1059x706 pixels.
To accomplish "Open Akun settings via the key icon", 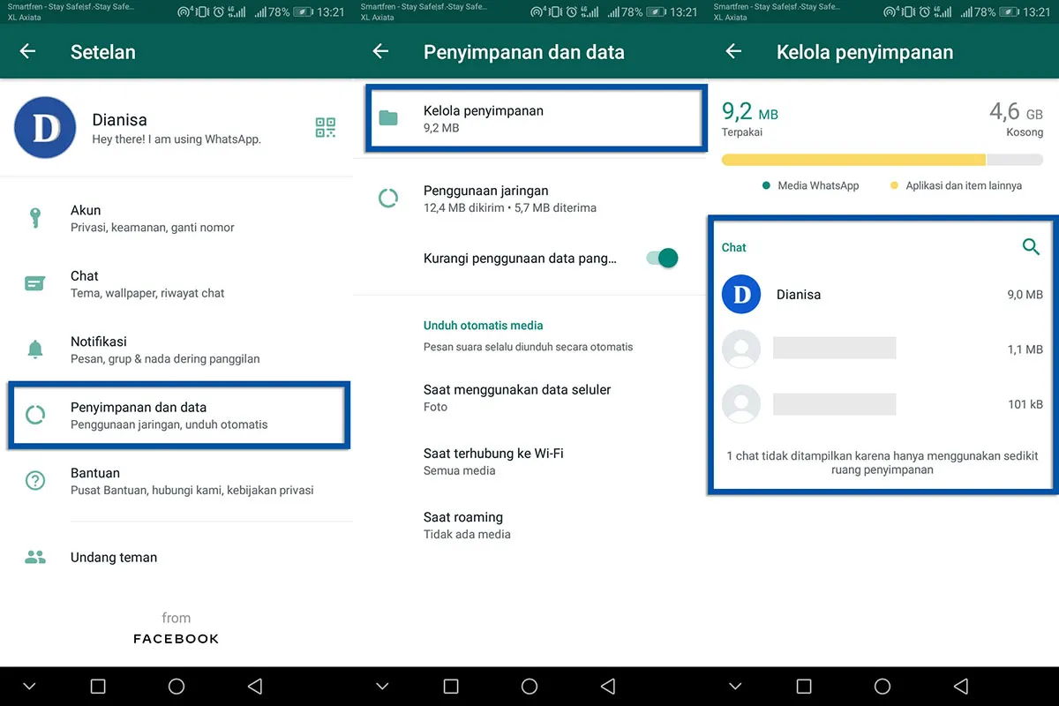I will coord(35,218).
